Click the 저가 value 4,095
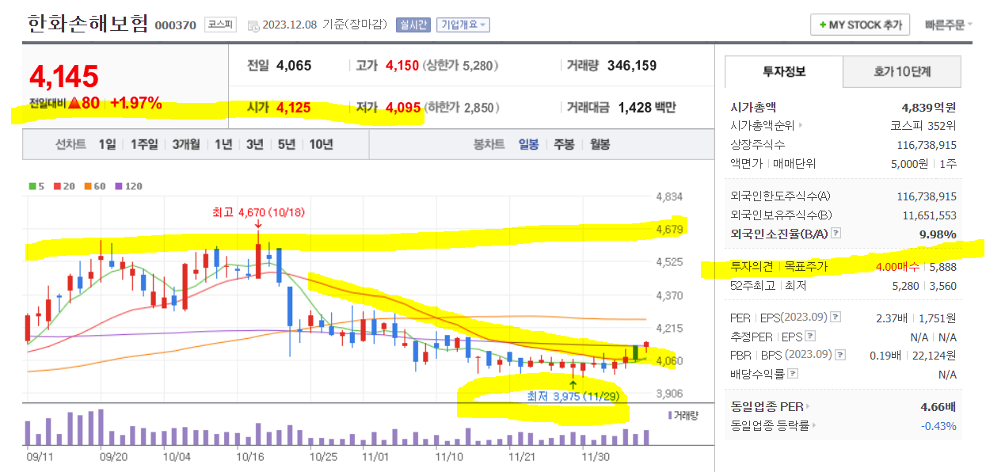The width and height of the screenshot is (1005, 472). [x=403, y=107]
